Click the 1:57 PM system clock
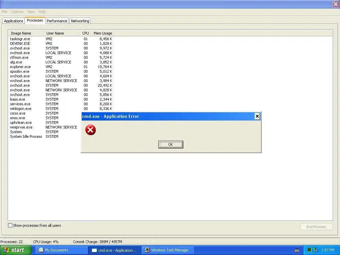The image size is (340, 255). 328,250
